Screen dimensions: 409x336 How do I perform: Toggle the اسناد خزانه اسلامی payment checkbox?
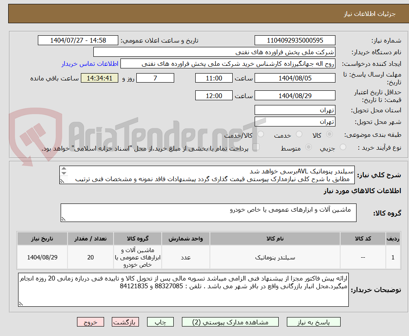(256, 147)
